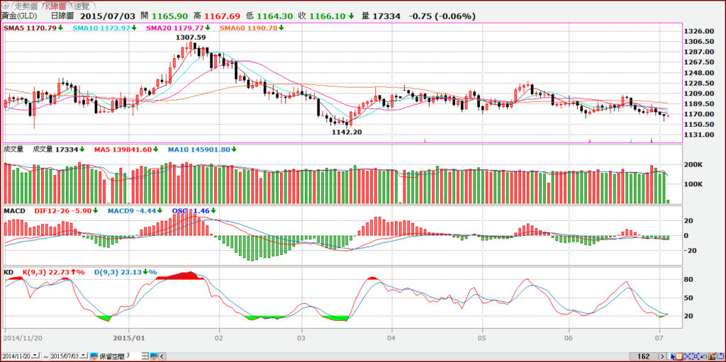Click the blue undo arrow icon
The width and height of the screenshot is (726, 362).
click(704, 356)
